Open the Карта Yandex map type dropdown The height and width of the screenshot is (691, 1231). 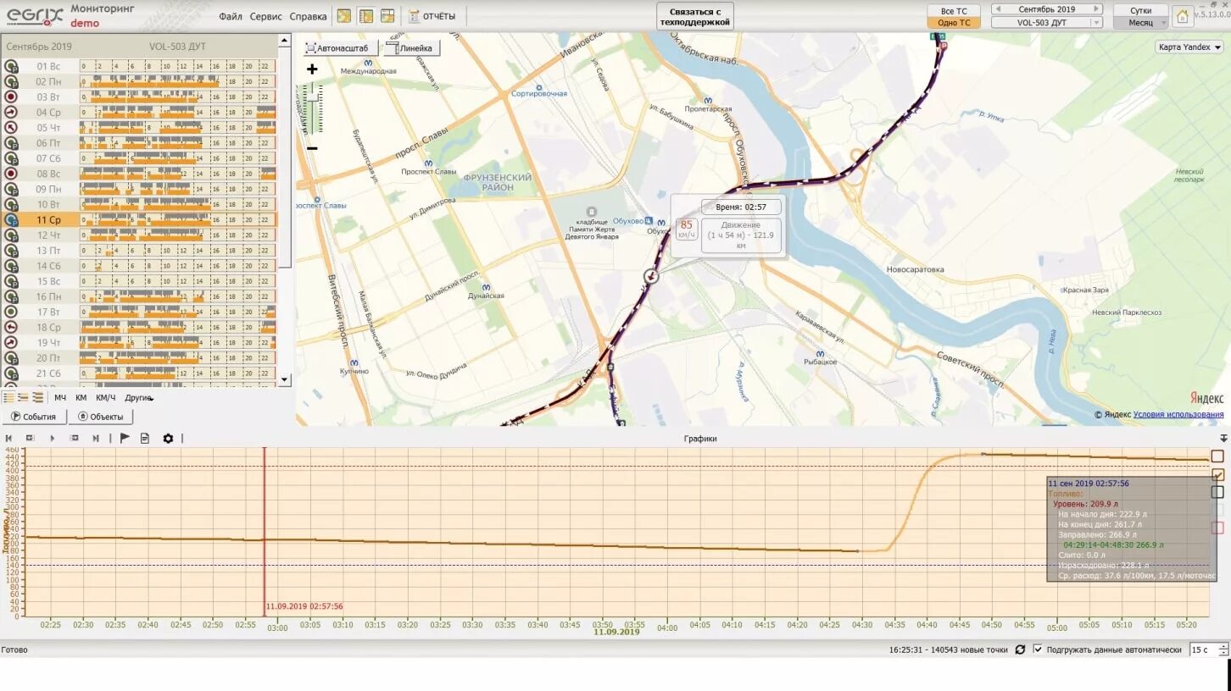1189,47
